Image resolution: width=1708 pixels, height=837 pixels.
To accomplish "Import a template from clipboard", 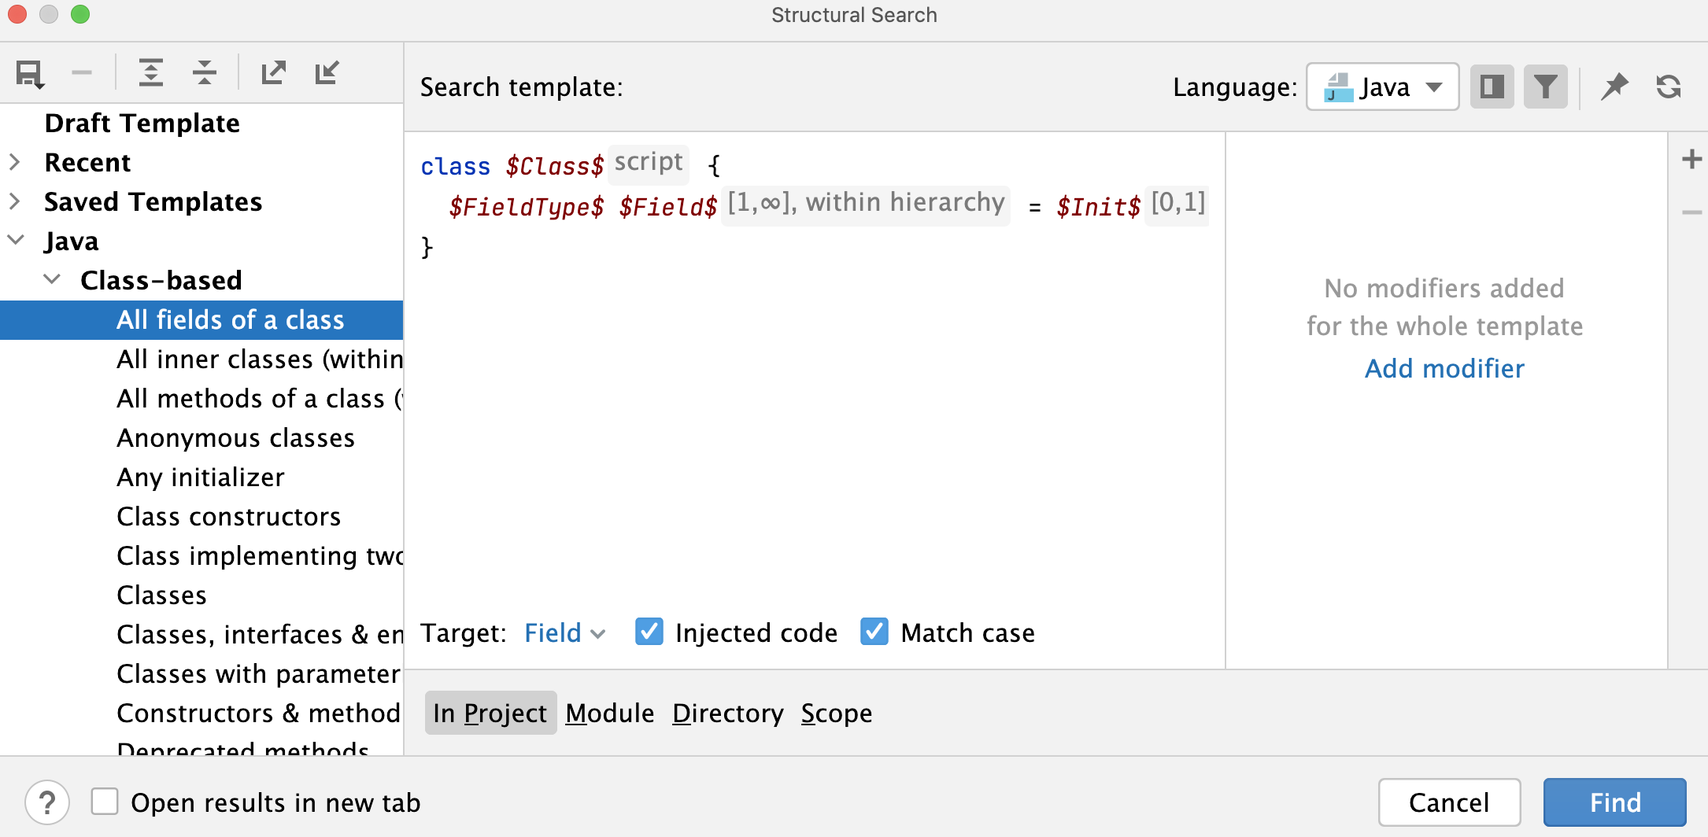I will tap(327, 72).
